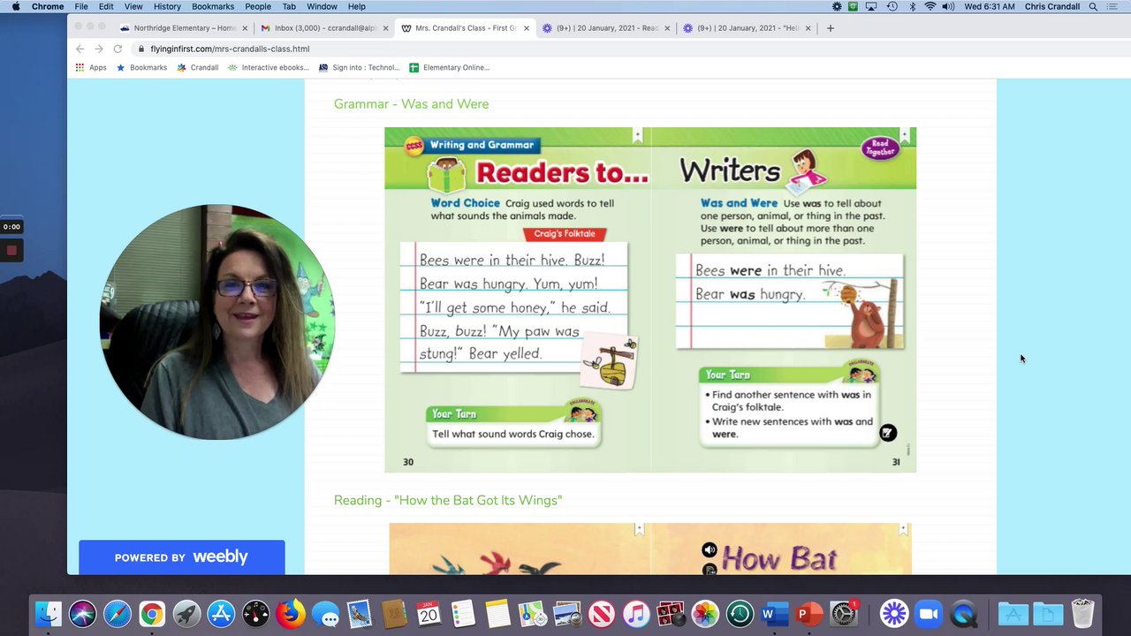This screenshot has height=636, width=1131.
Task: Open the Readers to Writers textbook image
Action: 650,299
